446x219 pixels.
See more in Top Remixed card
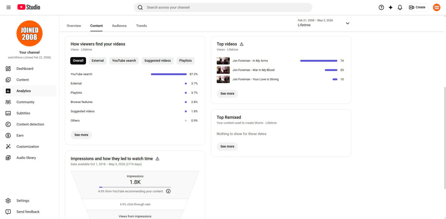click(x=227, y=147)
